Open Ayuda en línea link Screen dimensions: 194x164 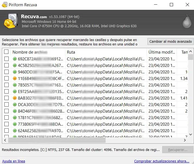click(x=14, y=161)
